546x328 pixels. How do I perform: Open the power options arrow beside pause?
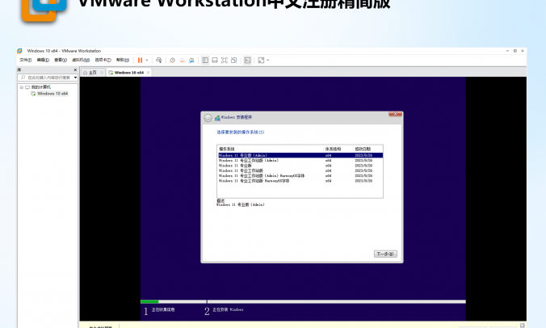[x=147, y=61]
